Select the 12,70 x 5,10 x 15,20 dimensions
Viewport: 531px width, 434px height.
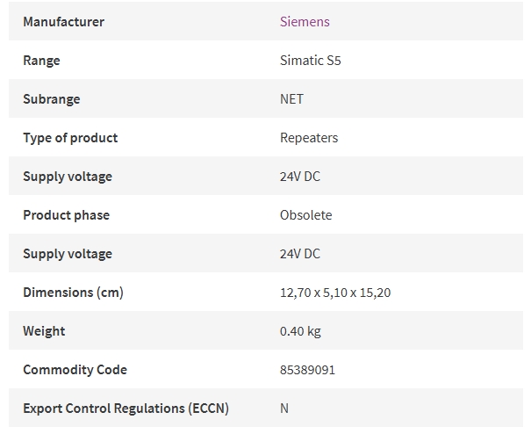tap(335, 293)
